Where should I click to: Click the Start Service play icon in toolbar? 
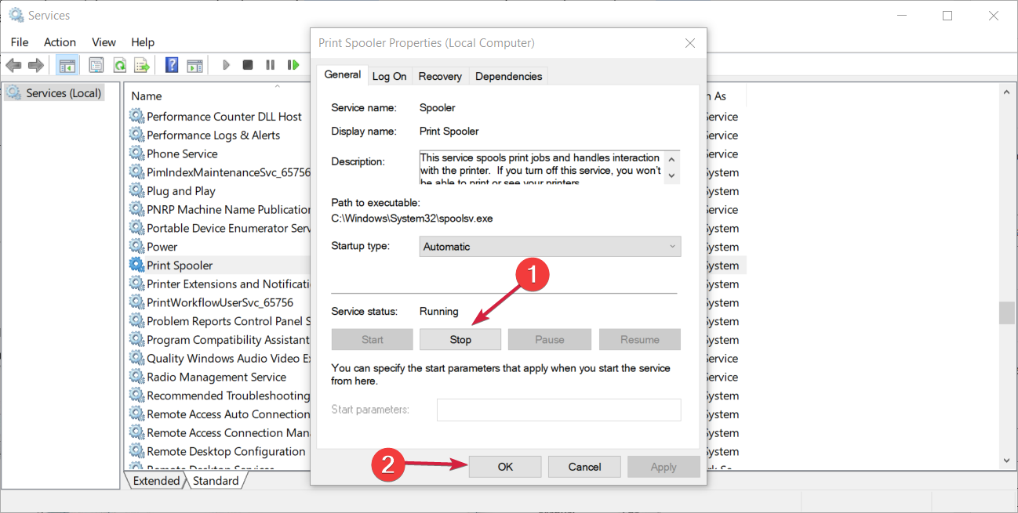226,65
